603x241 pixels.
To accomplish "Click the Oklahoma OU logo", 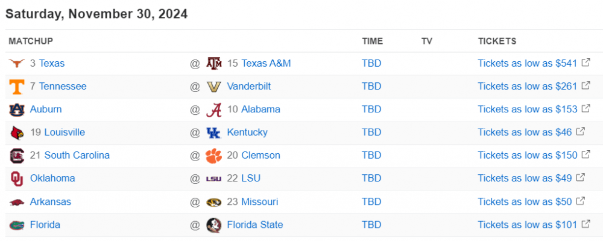I will click(17, 178).
